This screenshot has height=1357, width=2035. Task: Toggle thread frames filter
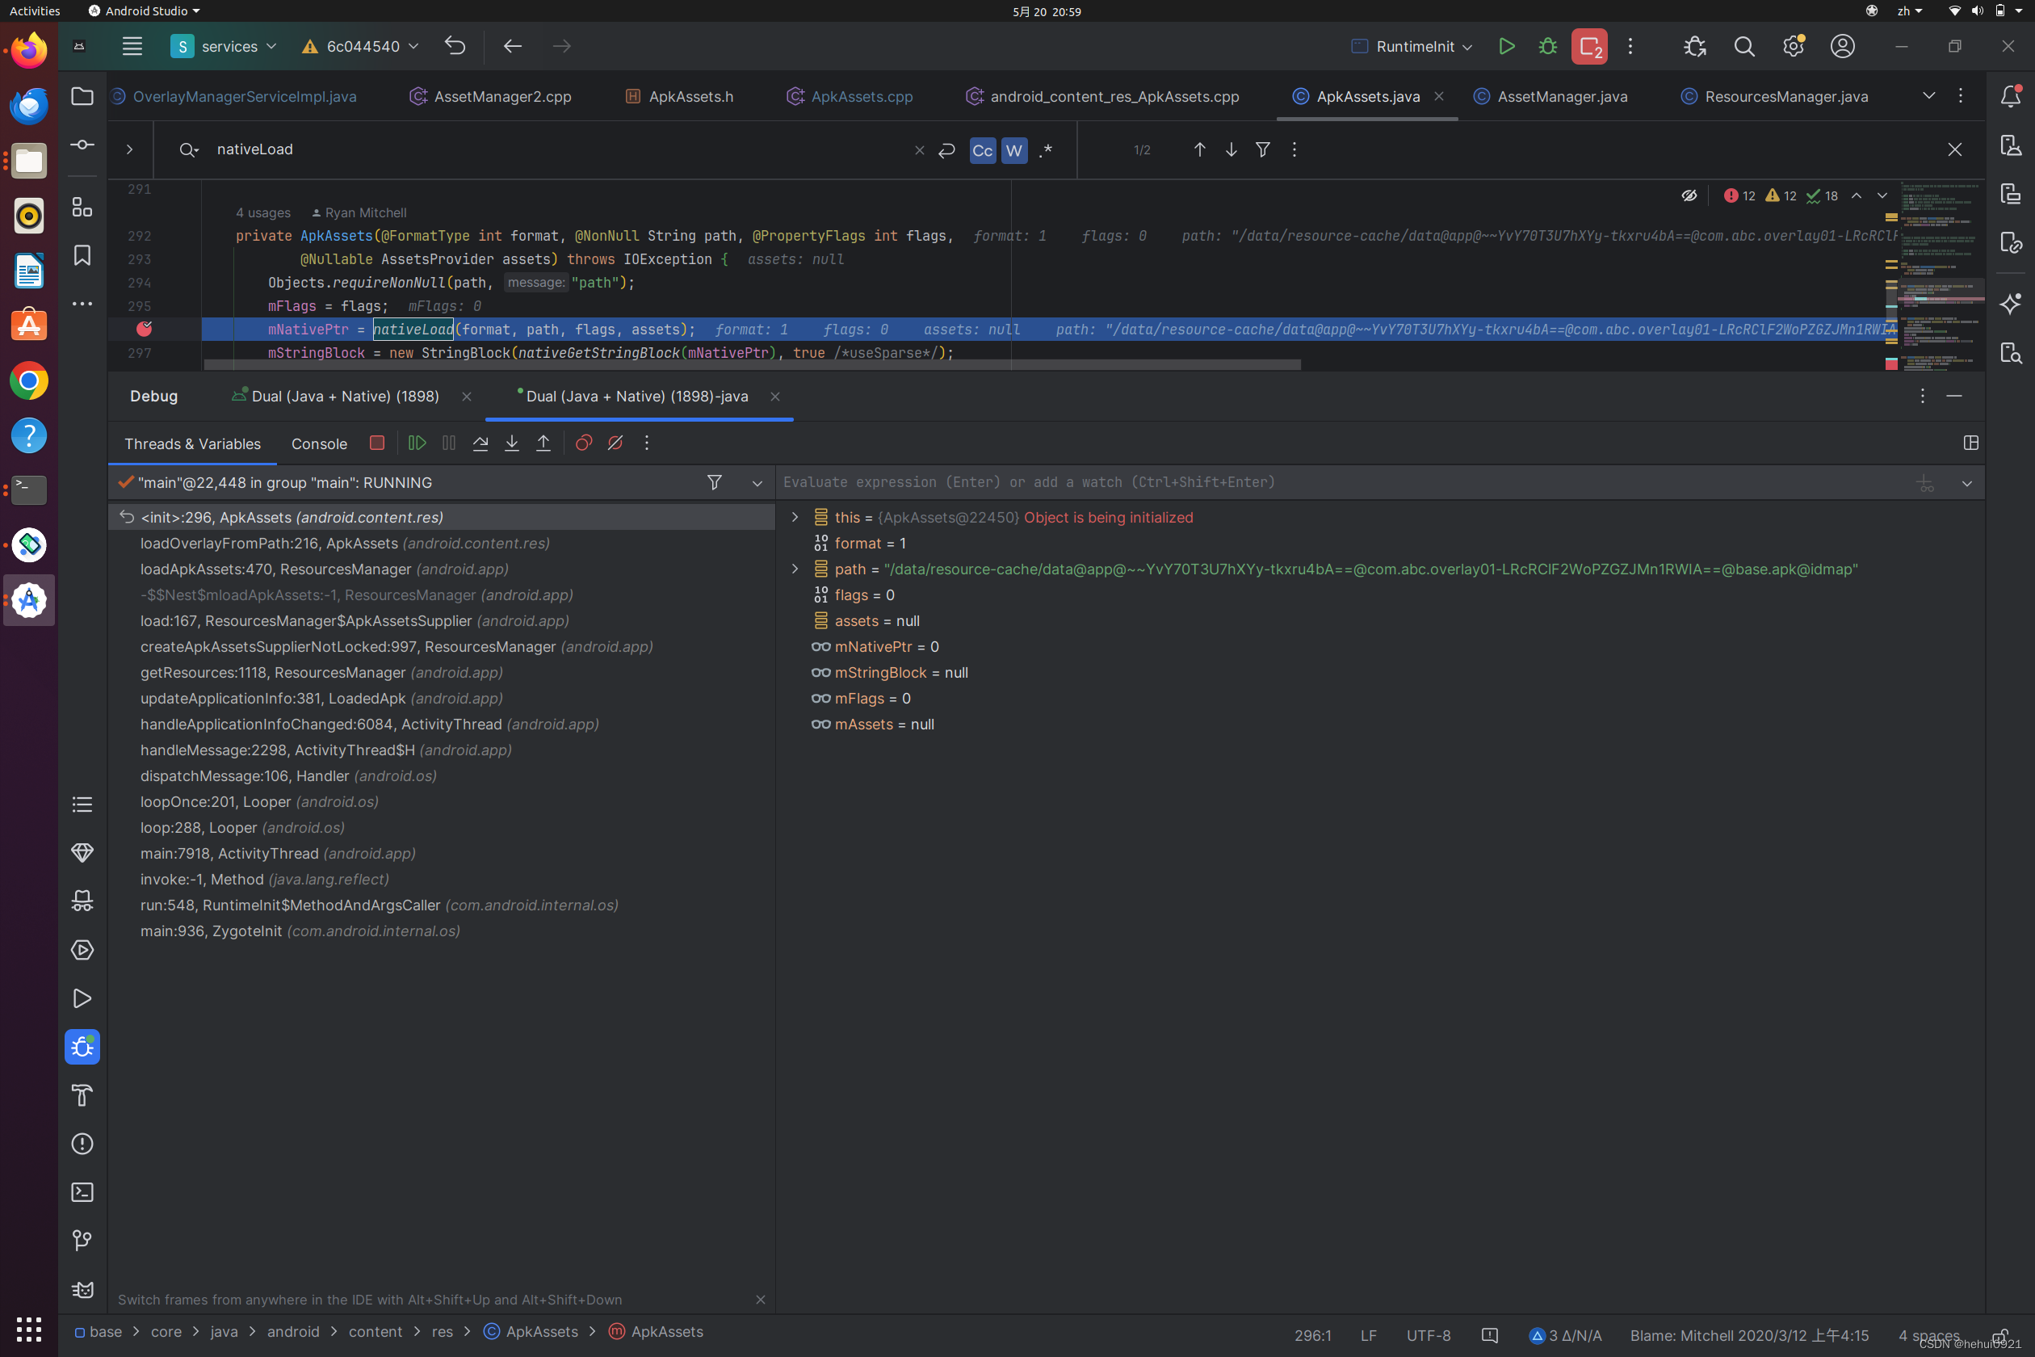coord(715,483)
